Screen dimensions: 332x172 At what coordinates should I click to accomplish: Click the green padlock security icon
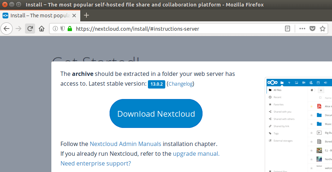[x=69, y=29]
